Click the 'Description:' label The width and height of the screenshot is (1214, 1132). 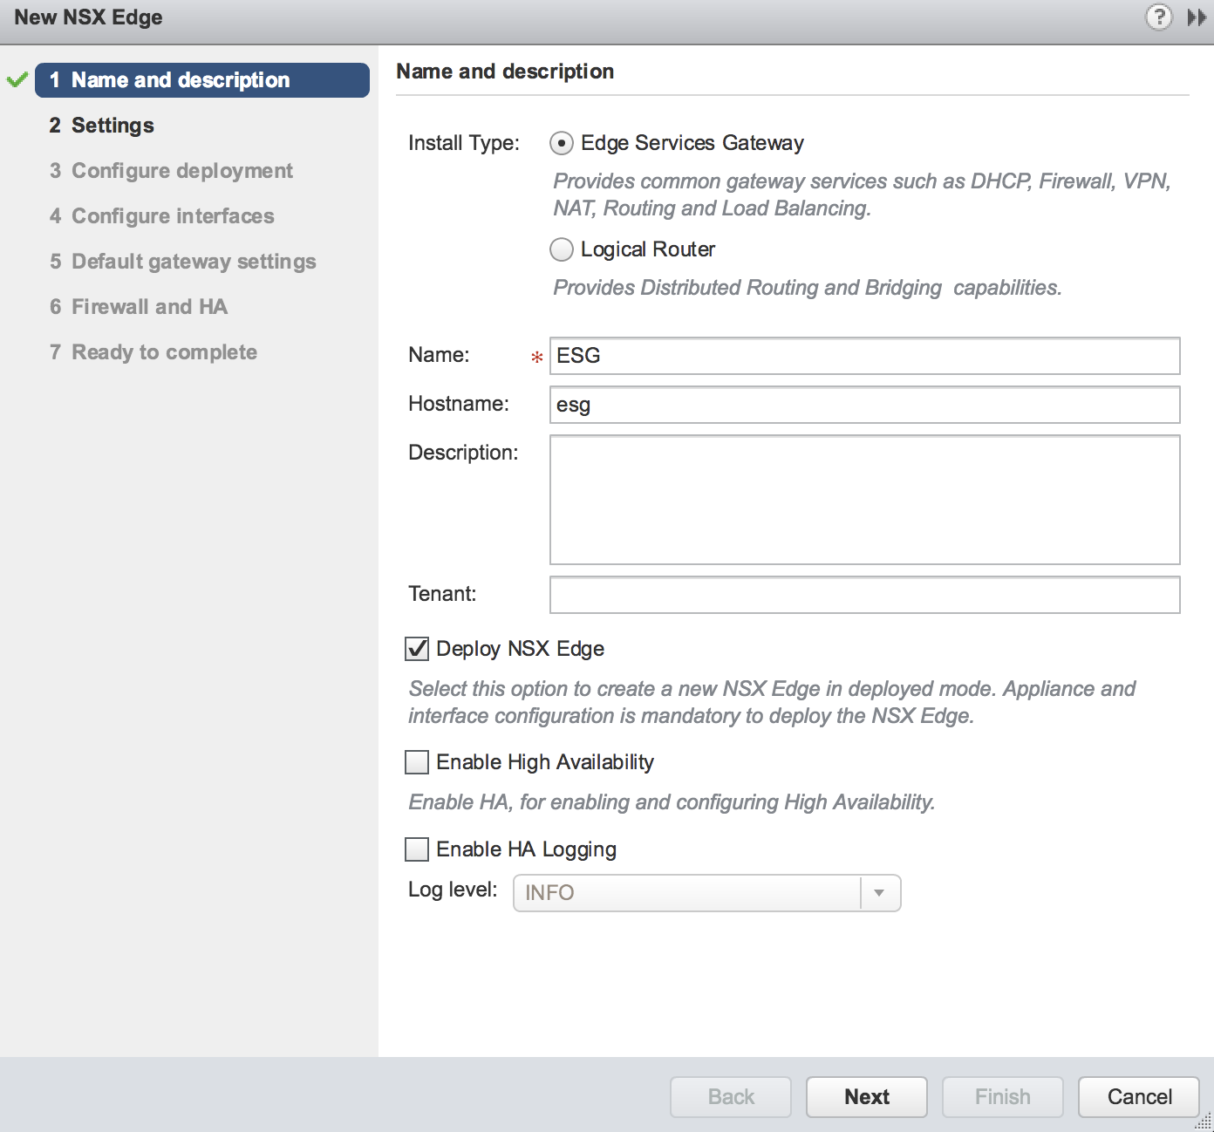[x=463, y=453]
